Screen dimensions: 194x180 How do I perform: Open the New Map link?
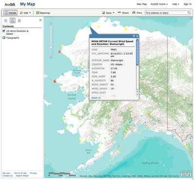coord(142,4)
